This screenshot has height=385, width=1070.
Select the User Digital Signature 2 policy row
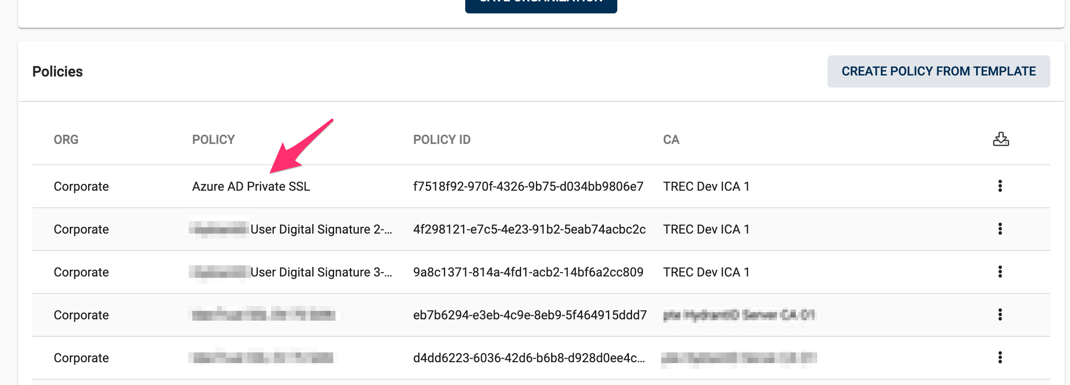[x=320, y=229]
